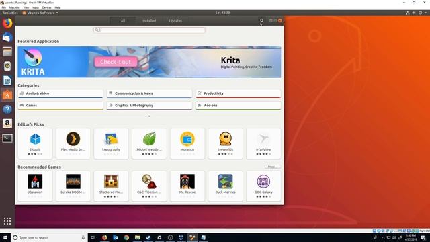Click the Ubuntu Software dock icon
Screen dimensions: 430x242
[x=7, y=95]
